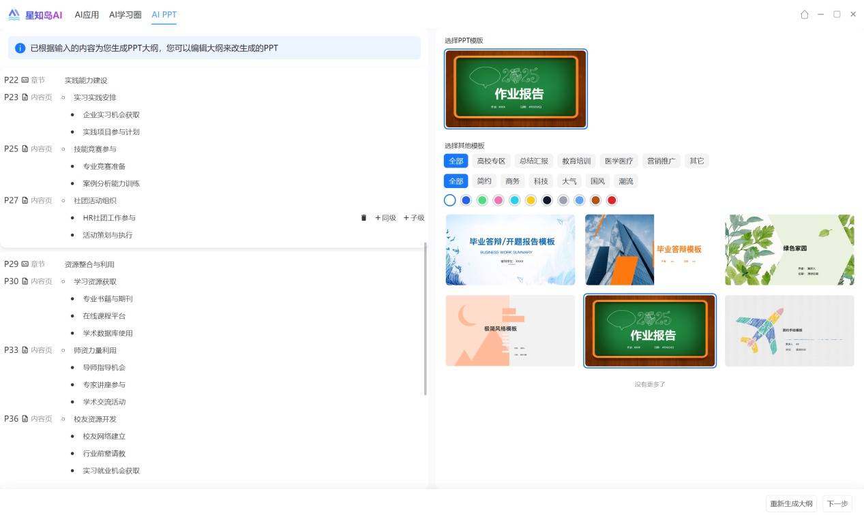Add a sibling item with +同级
This screenshot has width=864, height=515.
(385, 218)
